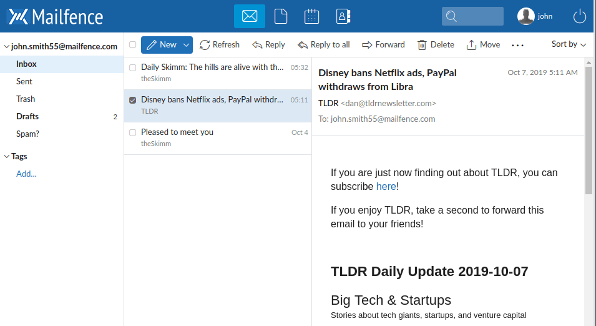This screenshot has height=326, width=596.
Task: Click the scrollbar up arrow
Action: [589, 62]
